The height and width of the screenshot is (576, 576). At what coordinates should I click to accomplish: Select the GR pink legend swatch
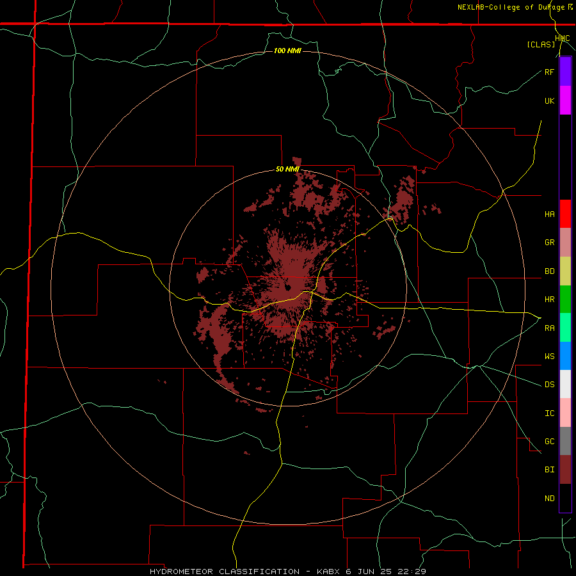(x=565, y=243)
